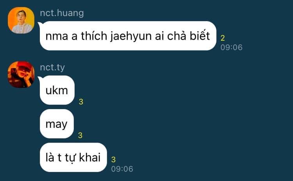Select the "ukm" message bubble
Viewport: 293px width, 181px height.
pyautogui.click(x=57, y=90)
